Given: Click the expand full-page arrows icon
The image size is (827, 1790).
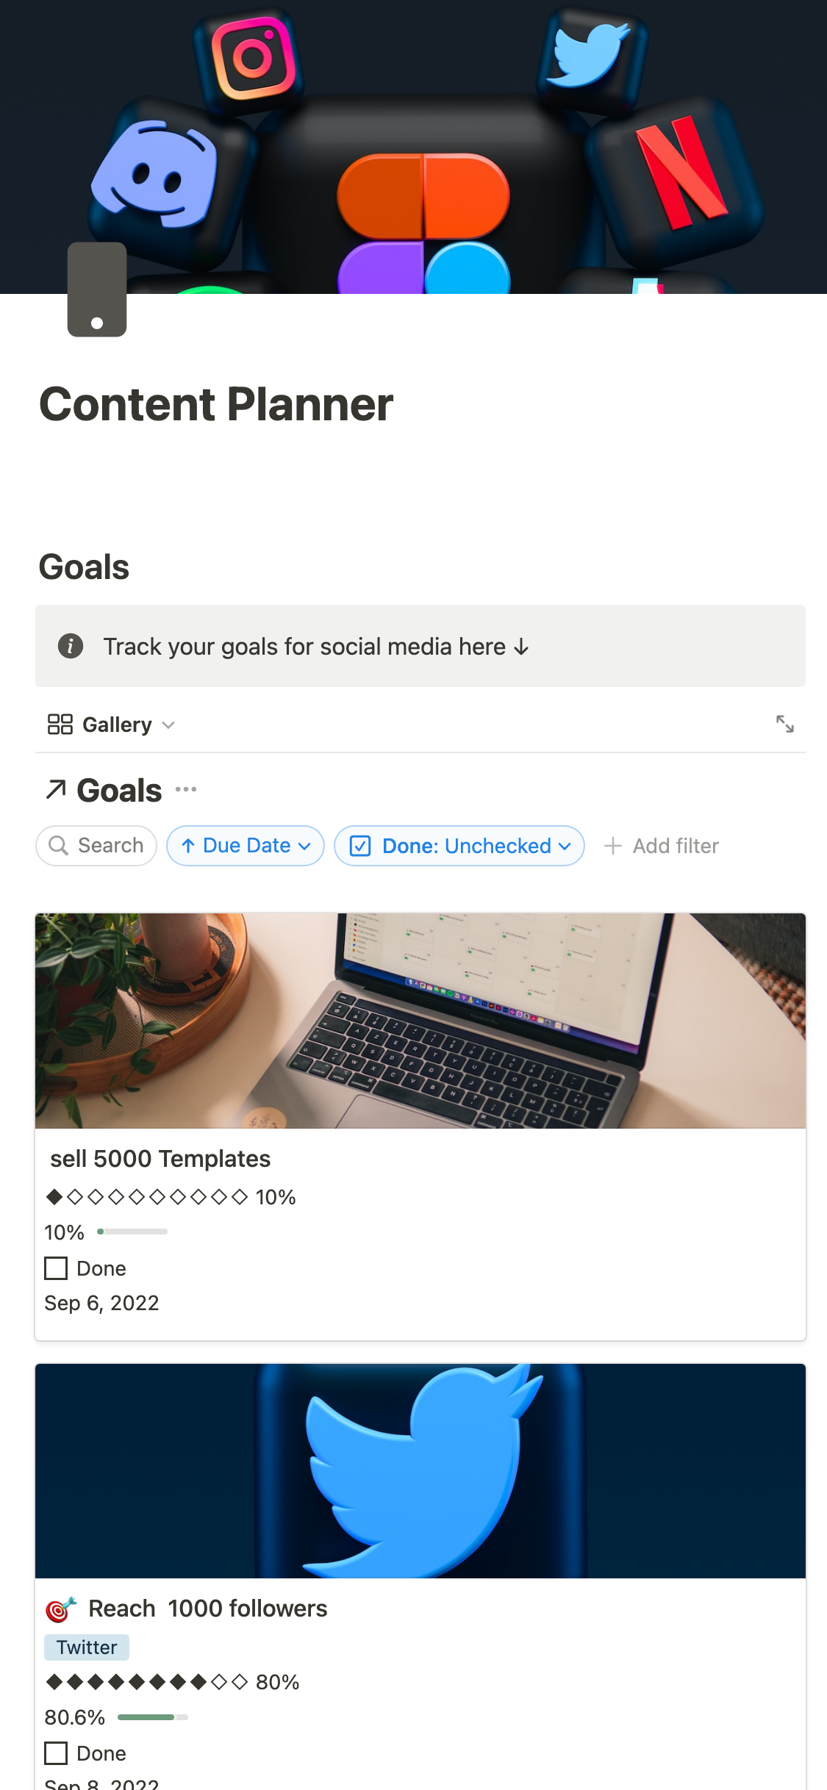Looking at the screenshot, I should 784,724.
